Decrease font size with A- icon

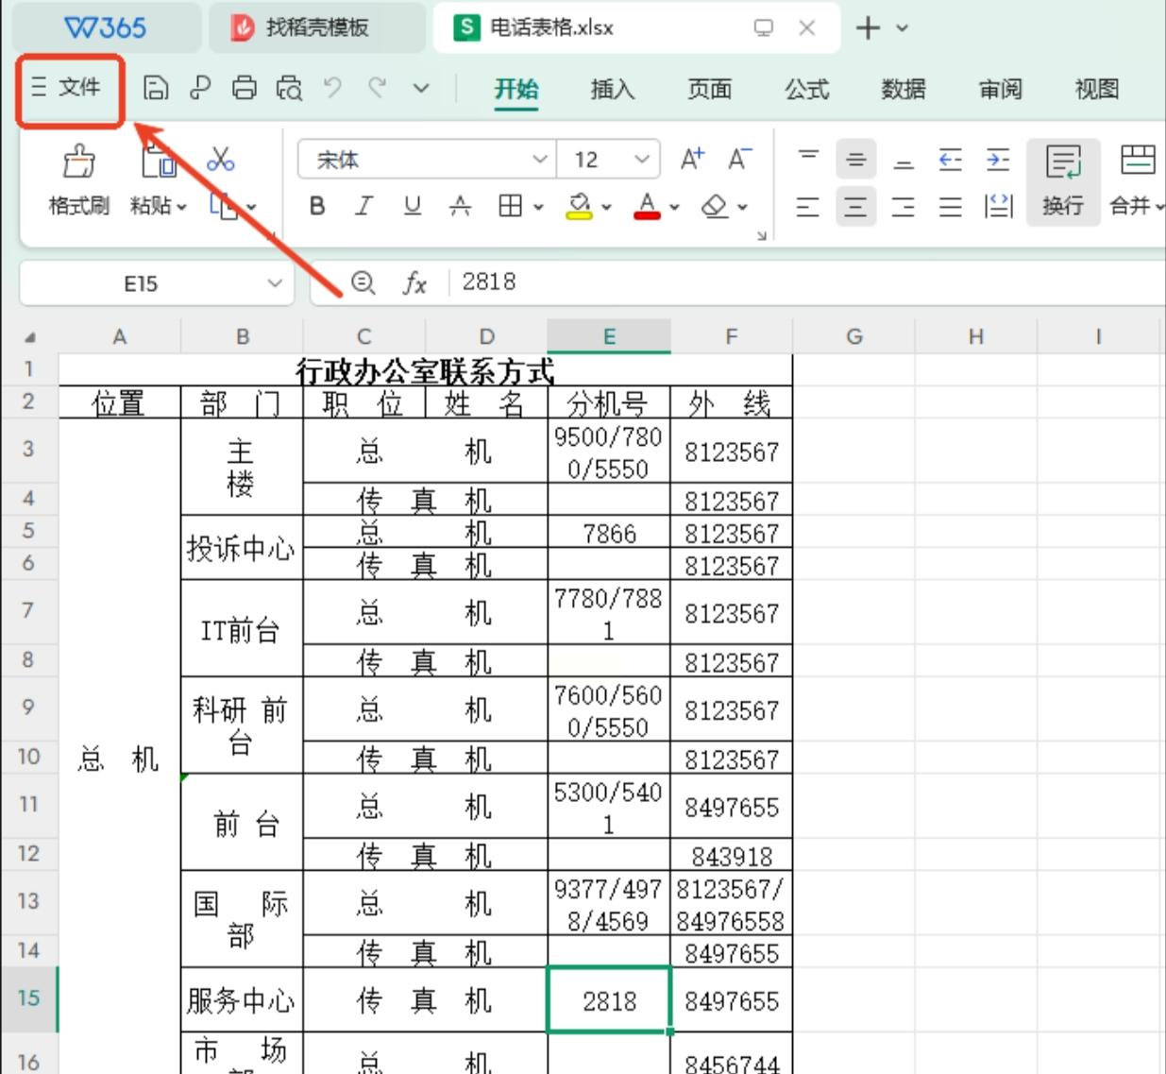740,159
